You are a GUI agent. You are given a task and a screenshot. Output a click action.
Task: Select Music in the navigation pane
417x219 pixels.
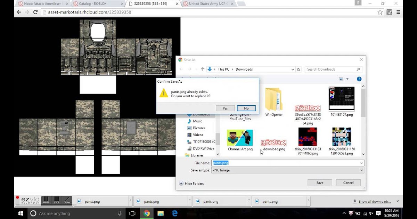(197, 121)
